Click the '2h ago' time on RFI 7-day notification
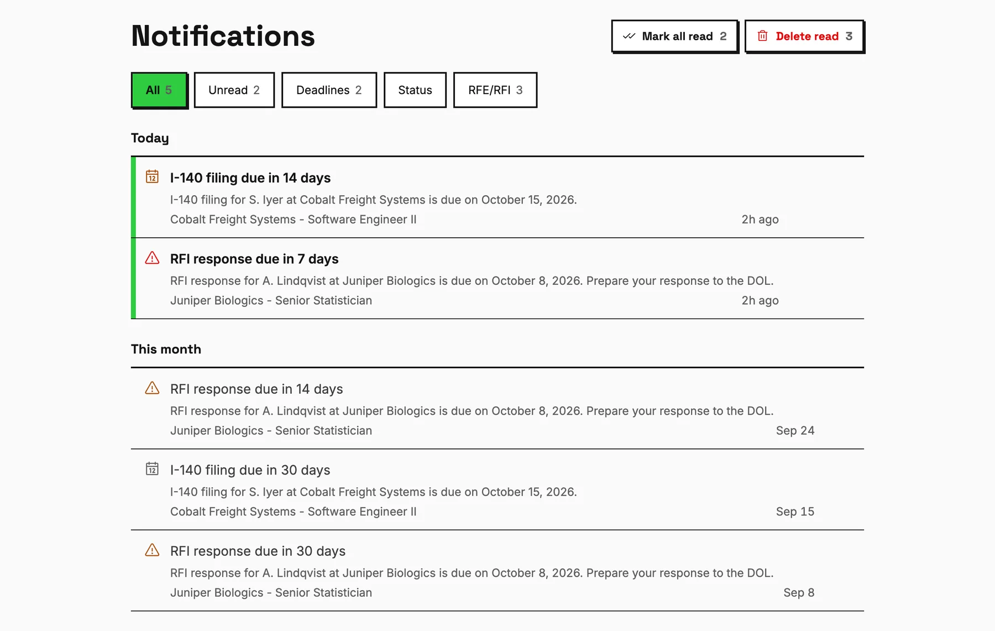This screenshot has width=995, height=631. pyautogui.click(x=760, y=300)
